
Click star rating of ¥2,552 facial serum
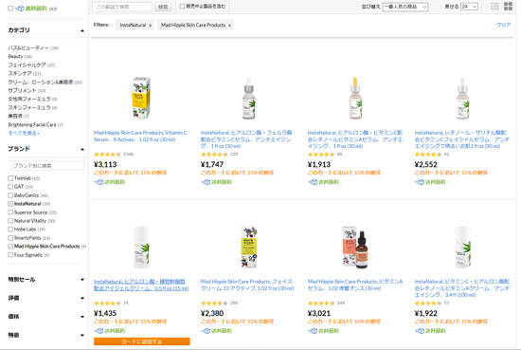click(x=428, y=155)
